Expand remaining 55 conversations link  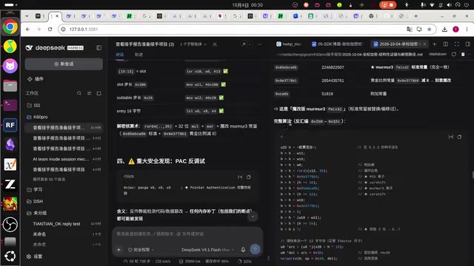pyautogui.click(x=49, y=179)
